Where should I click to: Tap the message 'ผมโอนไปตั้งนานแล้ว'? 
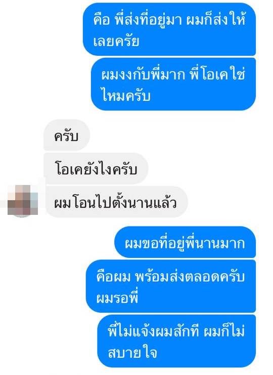point(116,202)
